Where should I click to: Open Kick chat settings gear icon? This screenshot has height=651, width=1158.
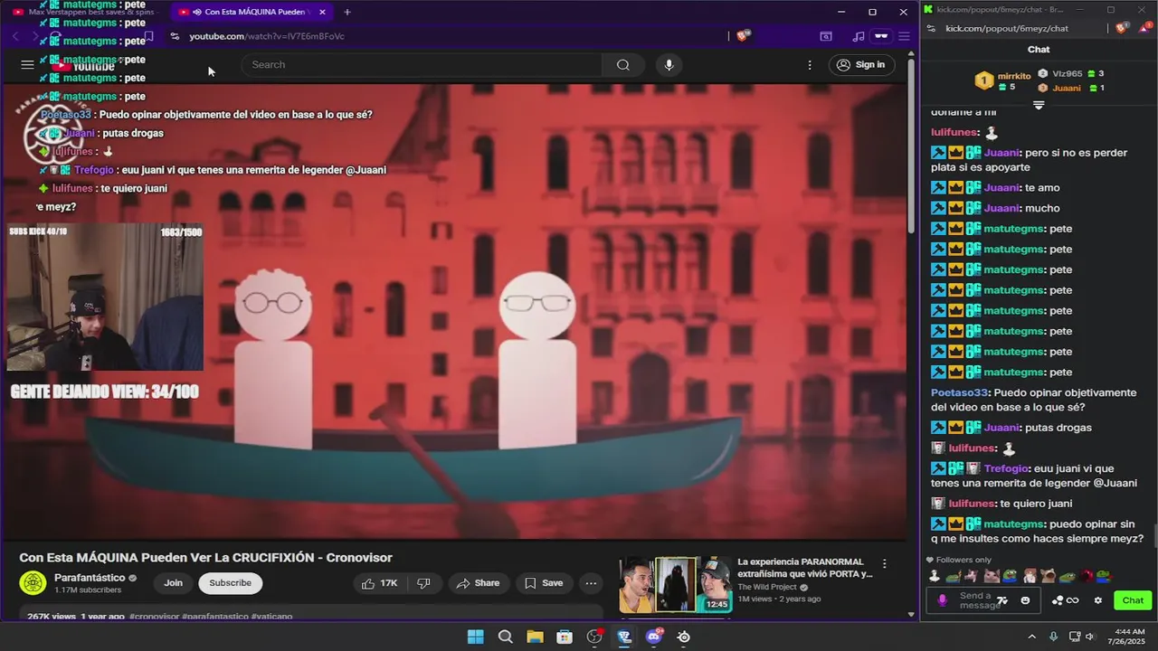(1098, 600)
